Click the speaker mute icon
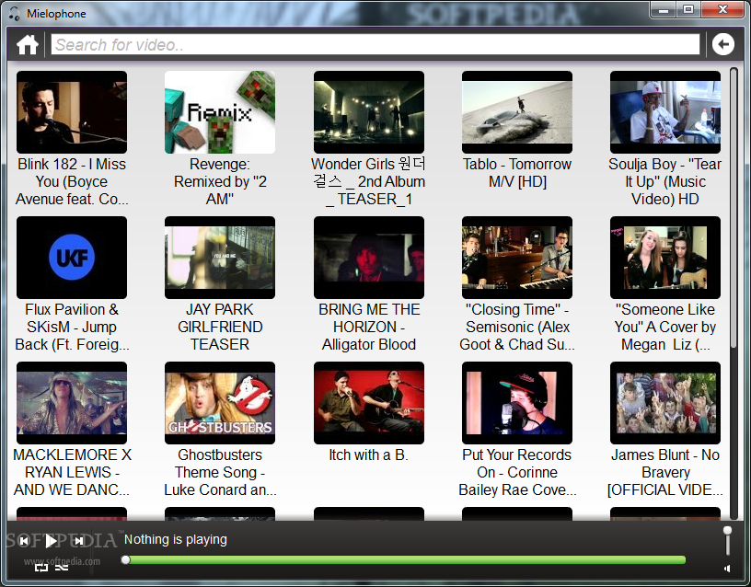The height and width of the screenshot is (587, 751). pos(727,569)
